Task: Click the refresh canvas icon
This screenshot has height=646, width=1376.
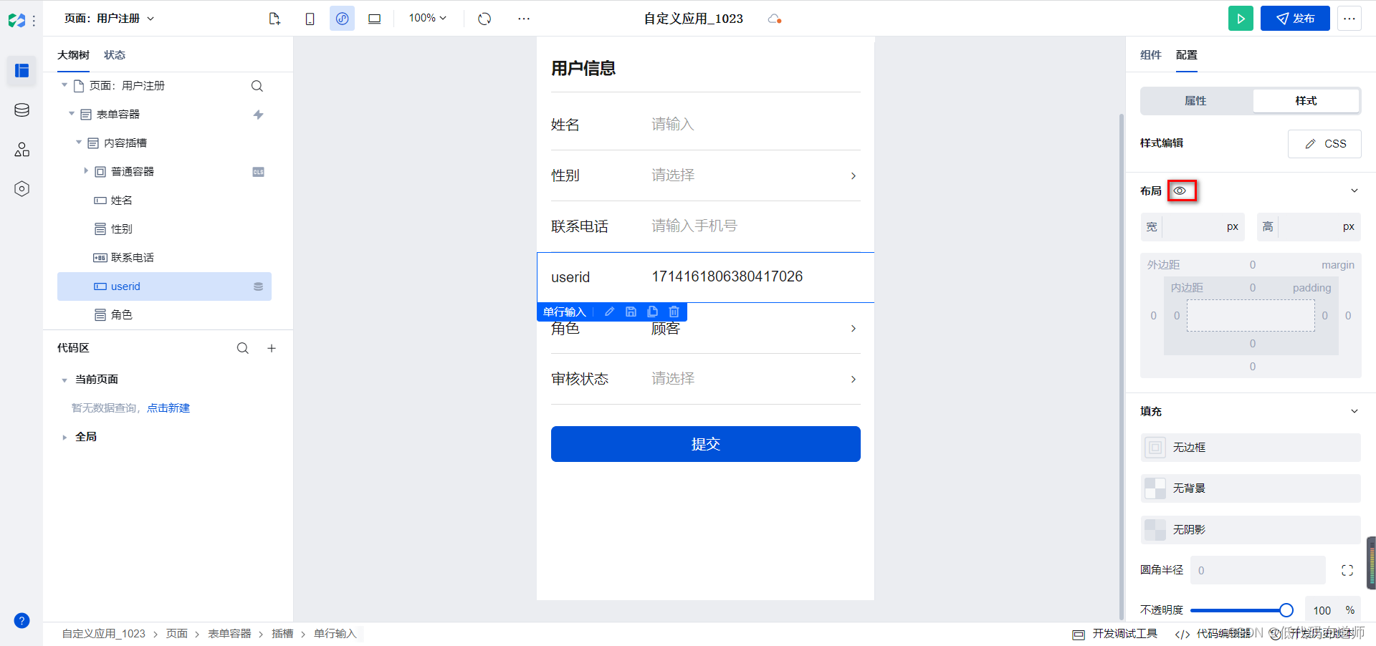Action: coord(485,19)
